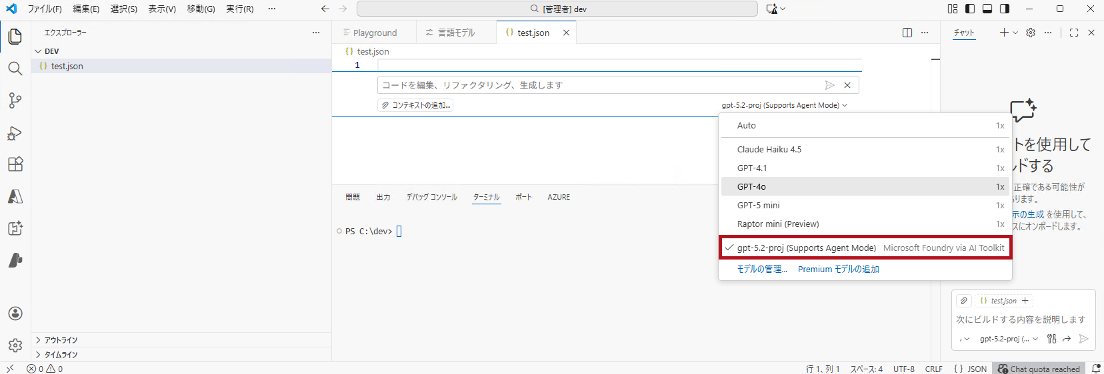This screenshot has width=1104, height=374.
Task: Open the Azure view in activity bar
Action: [15, 196]
